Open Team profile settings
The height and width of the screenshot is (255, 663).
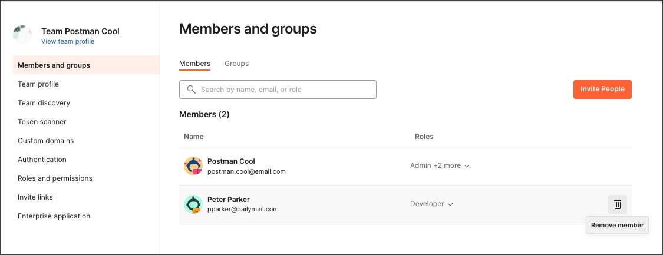38,84
